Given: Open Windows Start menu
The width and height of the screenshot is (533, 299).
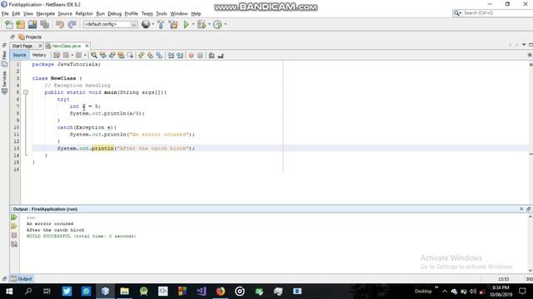Looking at the screenshot, I should click(9, 292).
